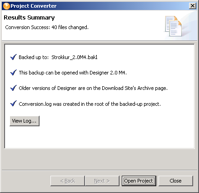This screenshot has width=199, height=193.
Task: Click the 'Strokkur_2.0M4.bak1' backup name
Action: click(x=75, y=57)
